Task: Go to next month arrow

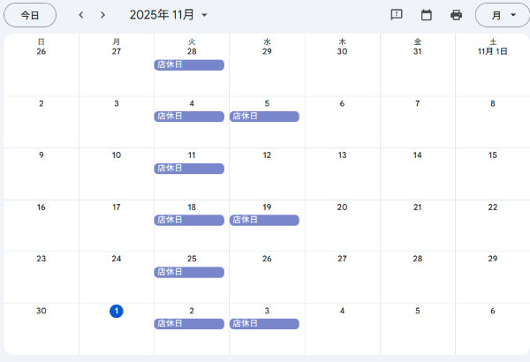Action: point(102,15)
